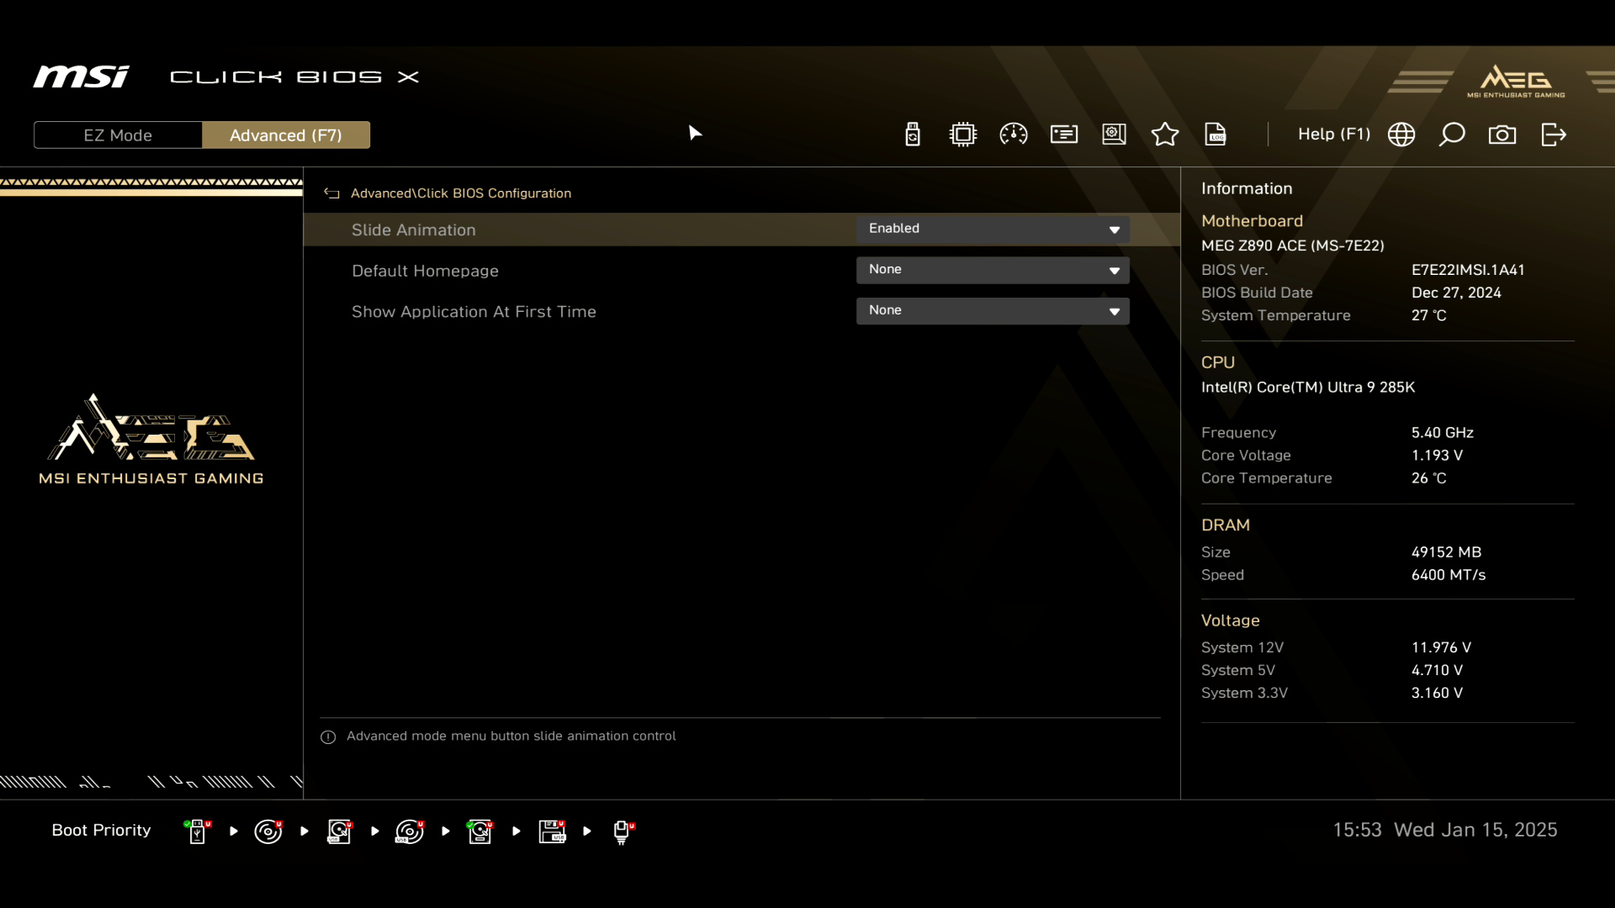Select the Advanced (F7) tab

pyautogui.click(x=286, y=135)
